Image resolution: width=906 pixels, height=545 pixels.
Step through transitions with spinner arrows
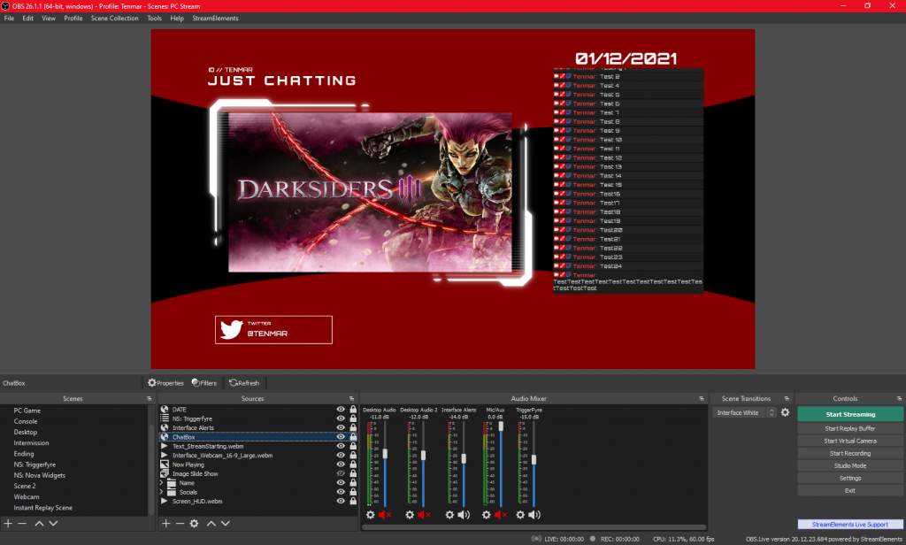point(772,412)
